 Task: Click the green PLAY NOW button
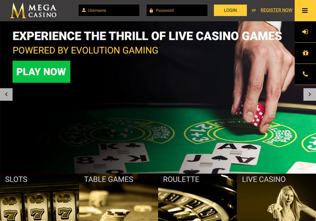pyautogui.click(x=41, y=72)
